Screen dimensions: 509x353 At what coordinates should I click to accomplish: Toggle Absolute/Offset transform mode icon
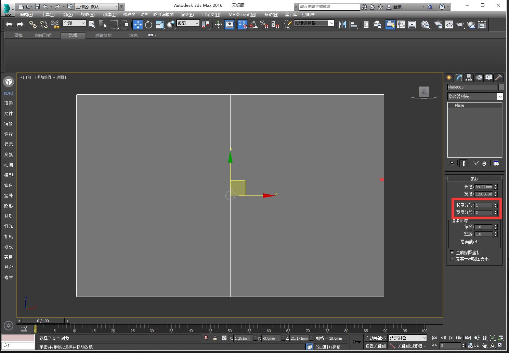[224, 338]
